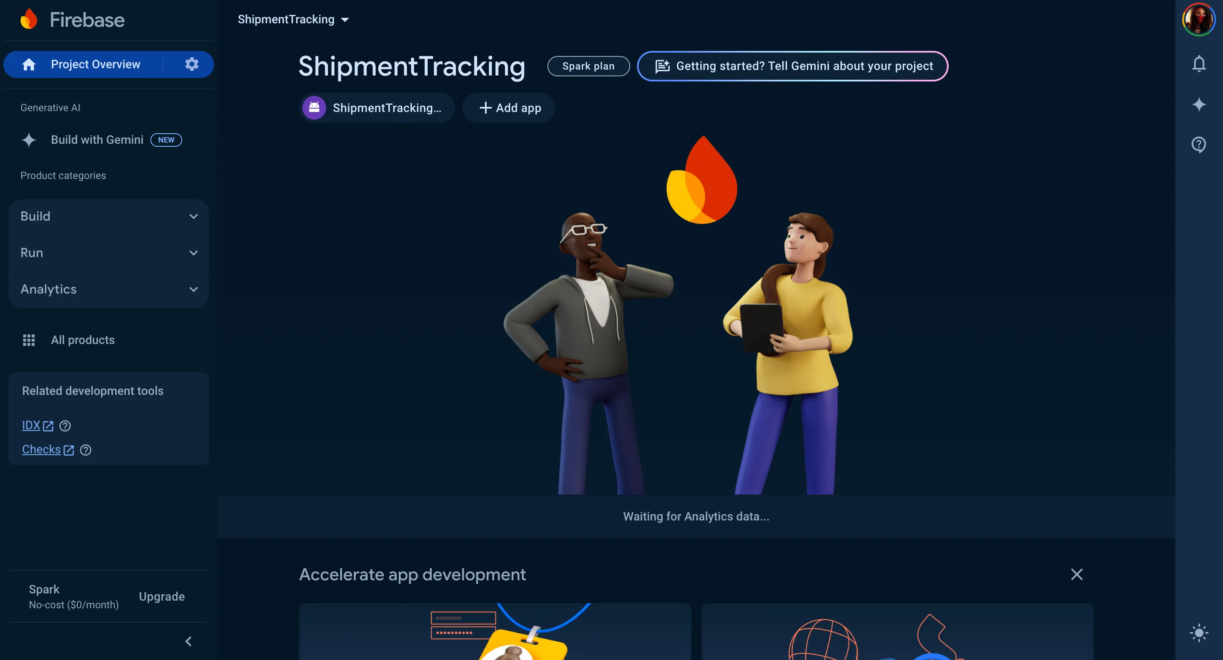Click the All products grid icon
The image size is (1223, 660).
click(x=29, y=340)
